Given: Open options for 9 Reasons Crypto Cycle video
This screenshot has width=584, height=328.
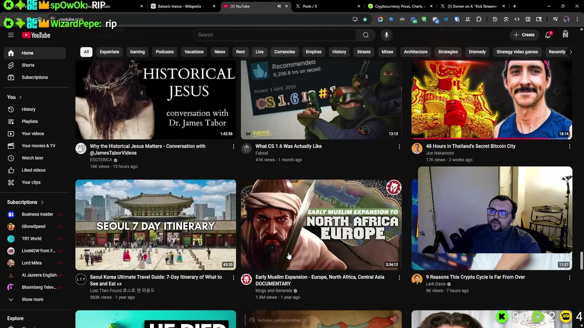Looking at the screenshot, I should tap(569, 277).
